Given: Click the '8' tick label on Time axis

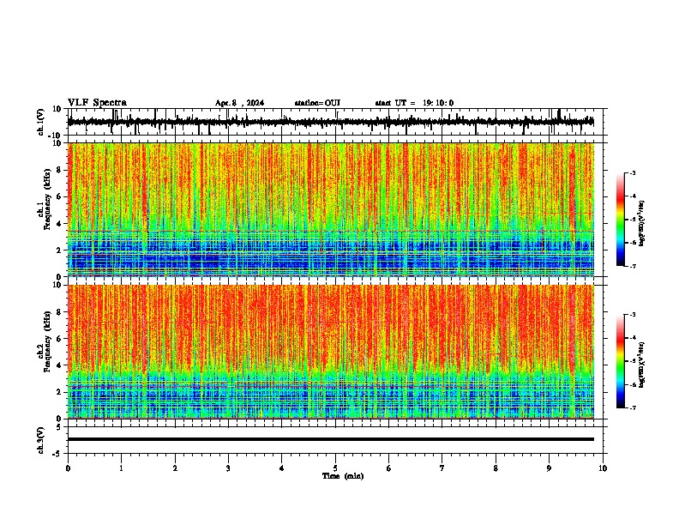Looking at the screenshot, I should [x=496, y=468].
